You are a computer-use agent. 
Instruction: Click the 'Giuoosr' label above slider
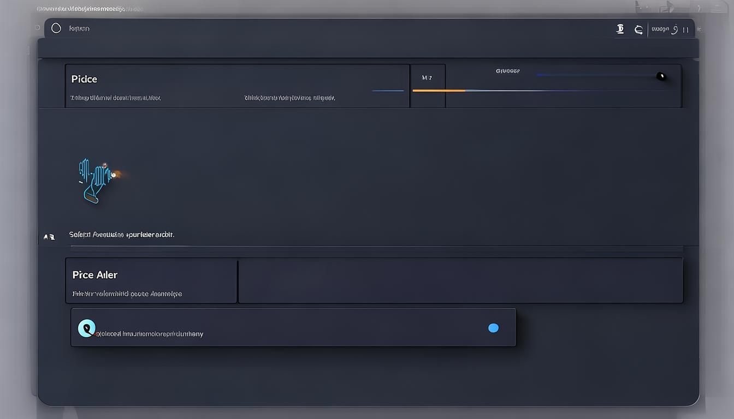pyautogui.click(x=507, y=71)
